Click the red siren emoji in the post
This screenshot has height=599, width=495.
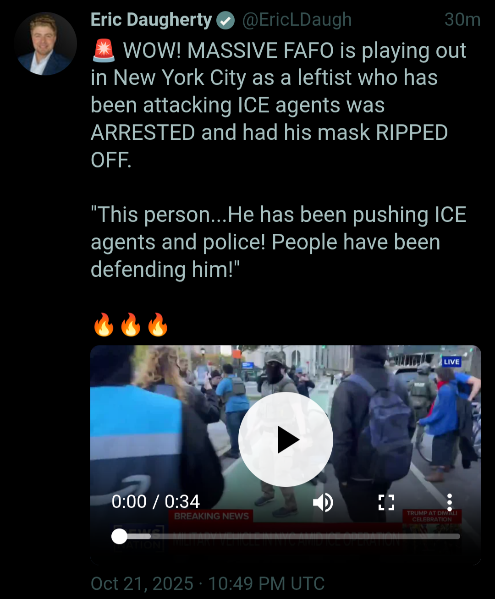104,50
